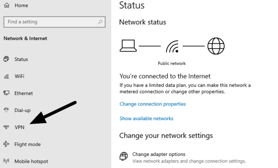
Task: Click the Mobile hotspot icon
Action: click(6, 161)
